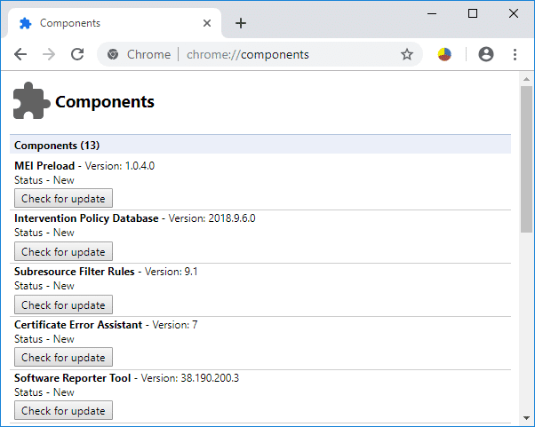Click version text '1.0.4.0'
The image size is (535, 427).
(x=140, y=166)
